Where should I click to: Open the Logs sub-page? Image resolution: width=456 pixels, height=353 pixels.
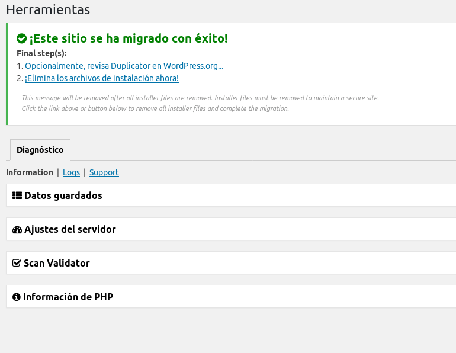point(71,172)
